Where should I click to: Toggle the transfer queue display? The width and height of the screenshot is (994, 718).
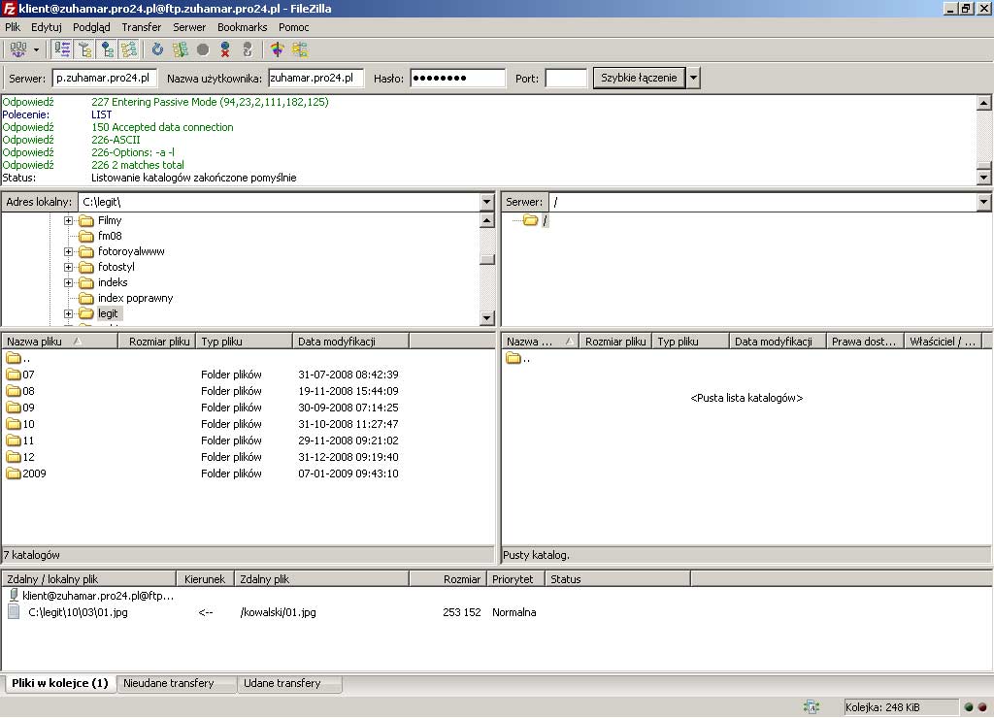click(129, 49)
